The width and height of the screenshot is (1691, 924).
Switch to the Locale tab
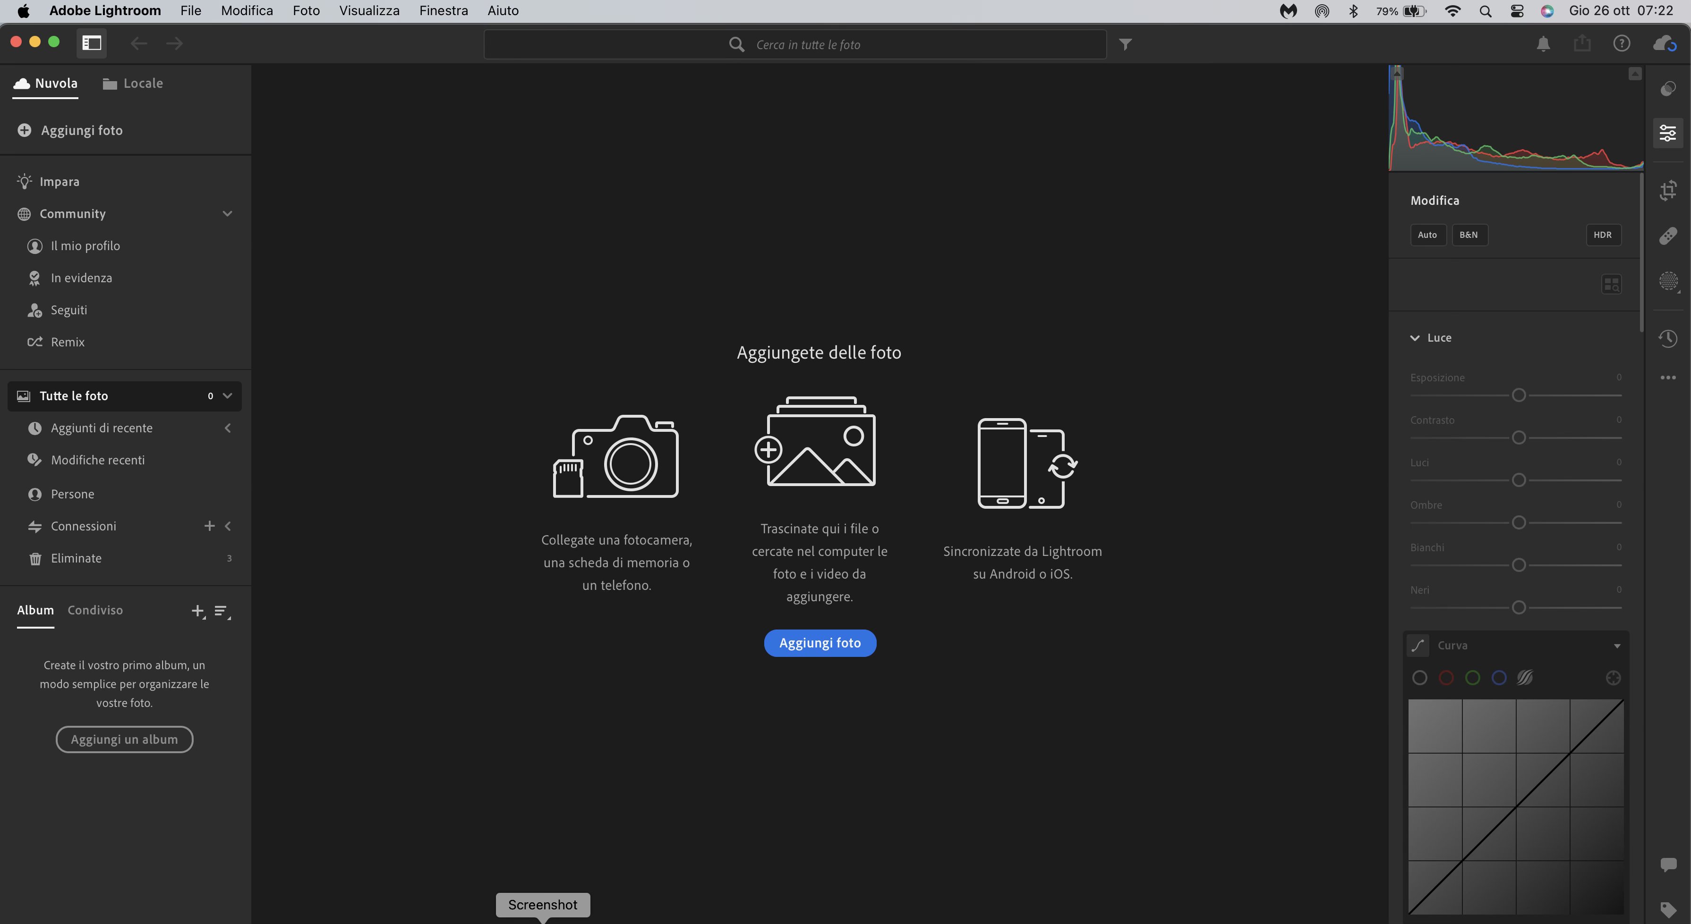(x=133, y=83)
